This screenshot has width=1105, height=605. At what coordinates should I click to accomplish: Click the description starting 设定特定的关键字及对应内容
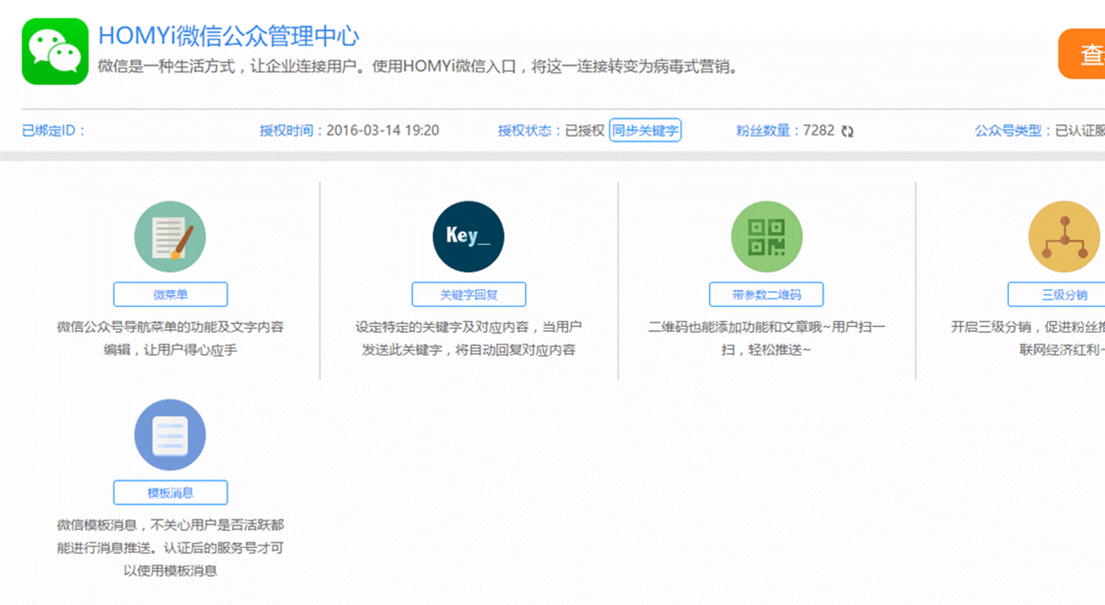468,338
